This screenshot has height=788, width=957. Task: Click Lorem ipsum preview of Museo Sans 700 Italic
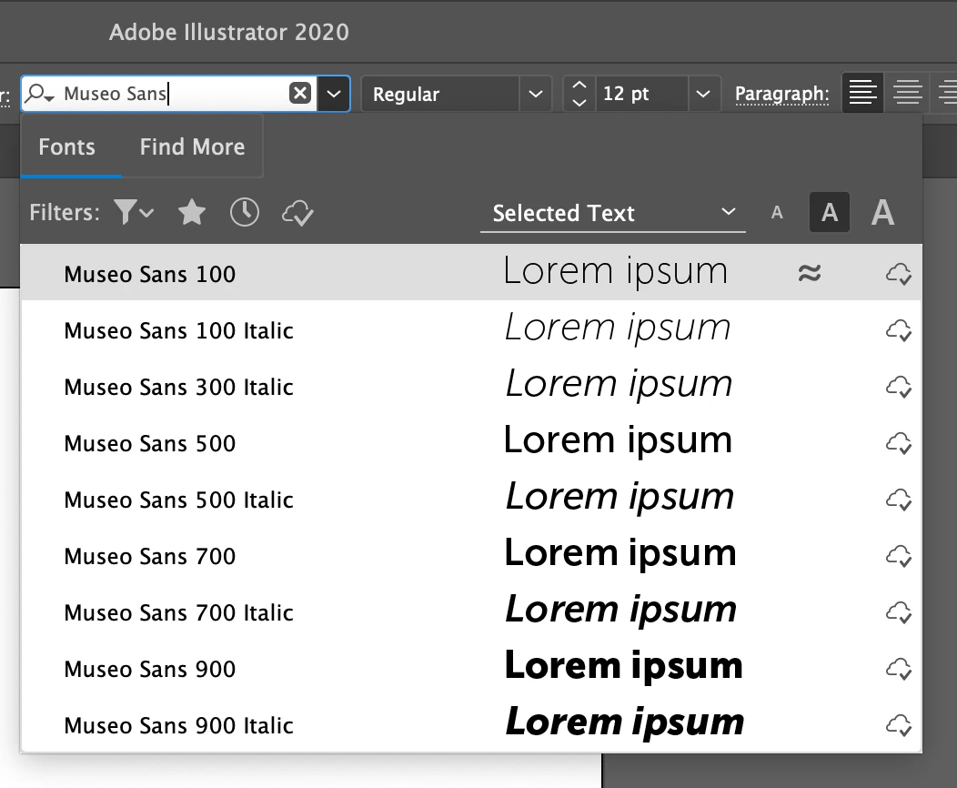click(x=620, y=611)
